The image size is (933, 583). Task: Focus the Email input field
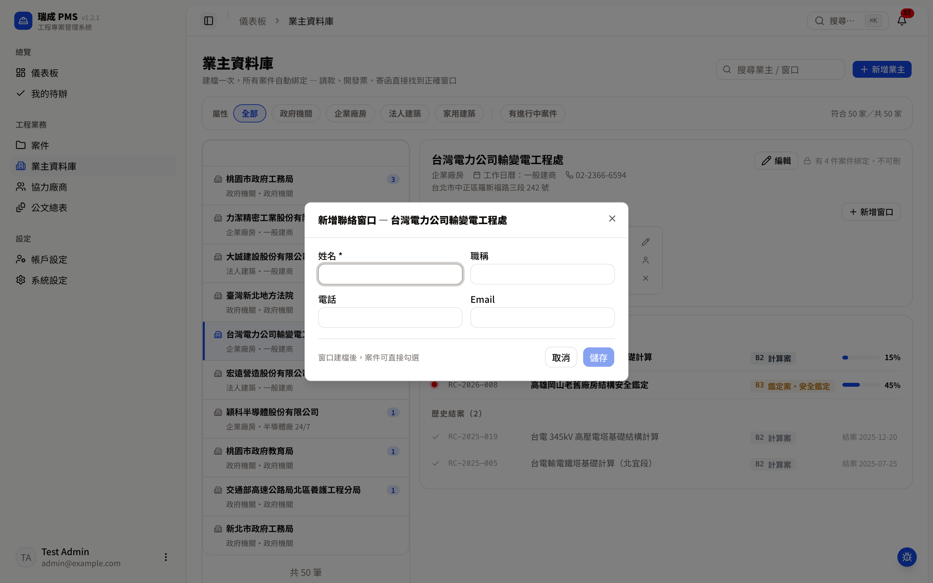point(542,317)
